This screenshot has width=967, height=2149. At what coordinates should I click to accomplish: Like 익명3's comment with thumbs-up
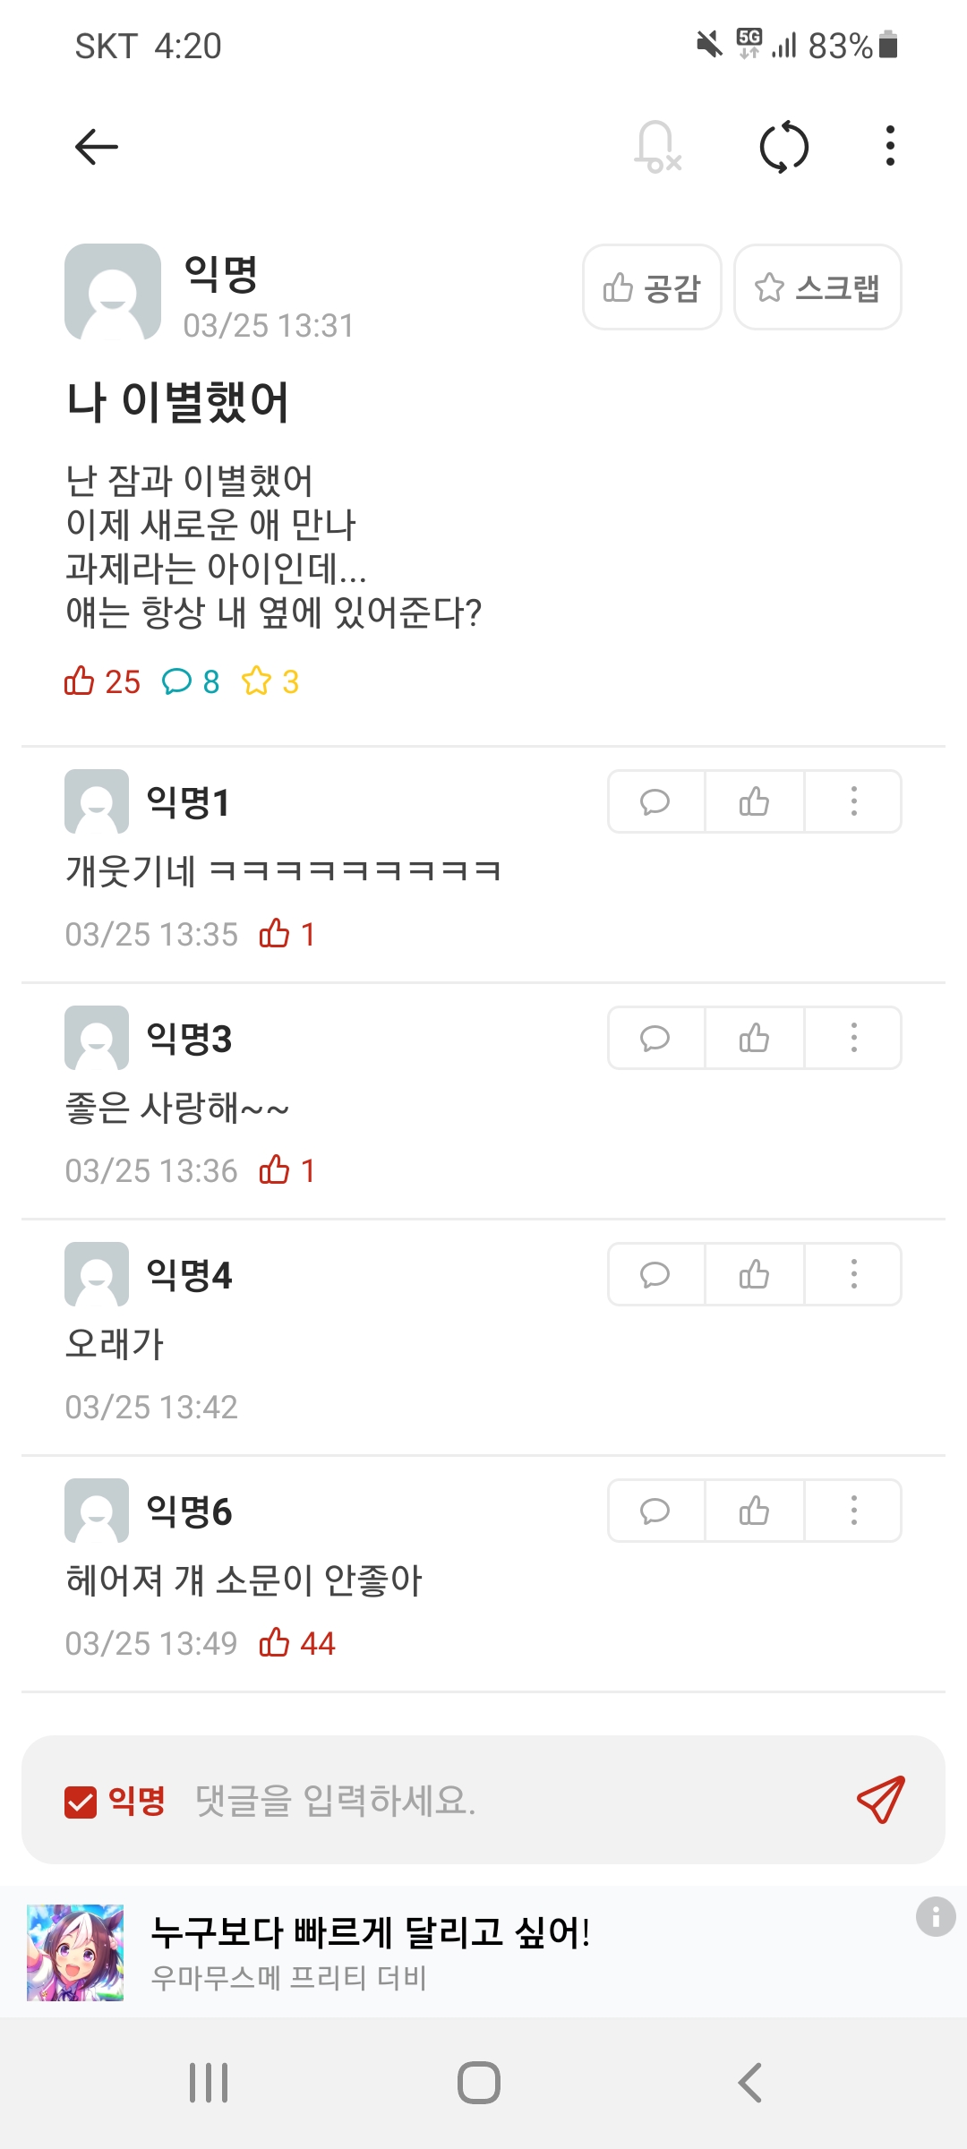(x=754, y=1038)
